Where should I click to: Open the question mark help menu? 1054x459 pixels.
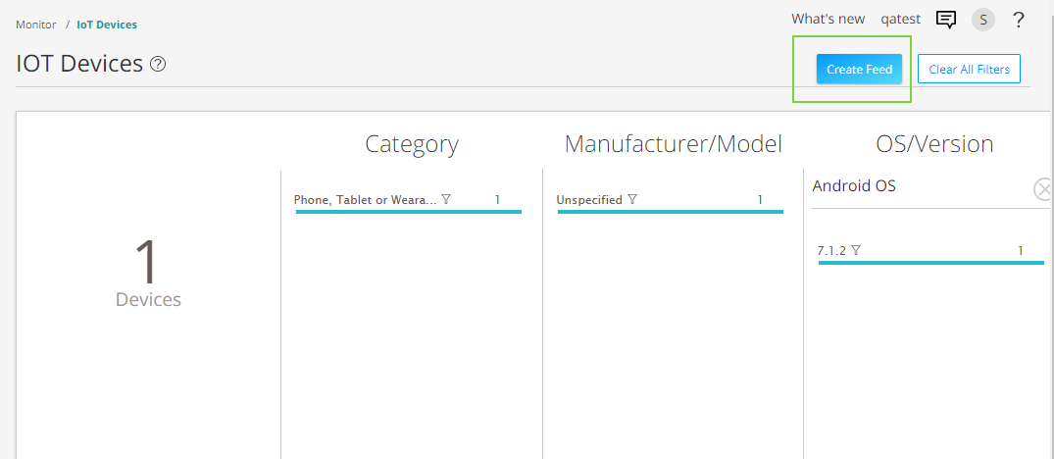(x=1019, y=20)
